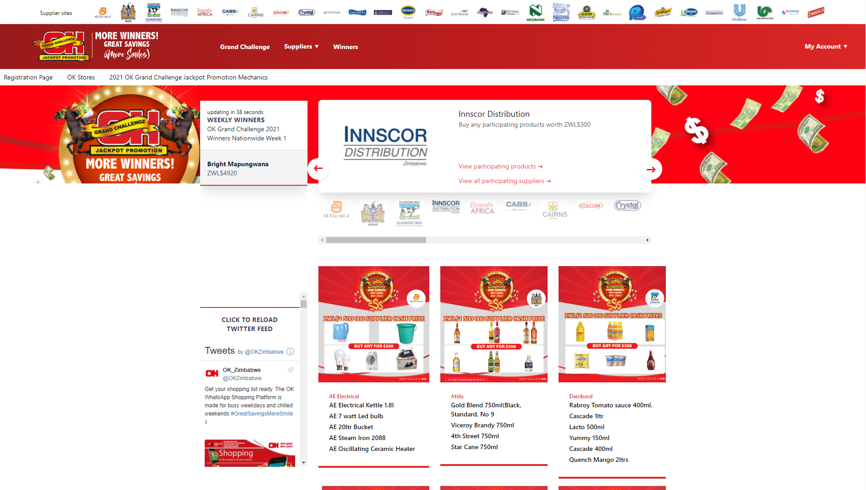
Task: Click the Nestle logo in supplier strip
Action: pos(561,12)
